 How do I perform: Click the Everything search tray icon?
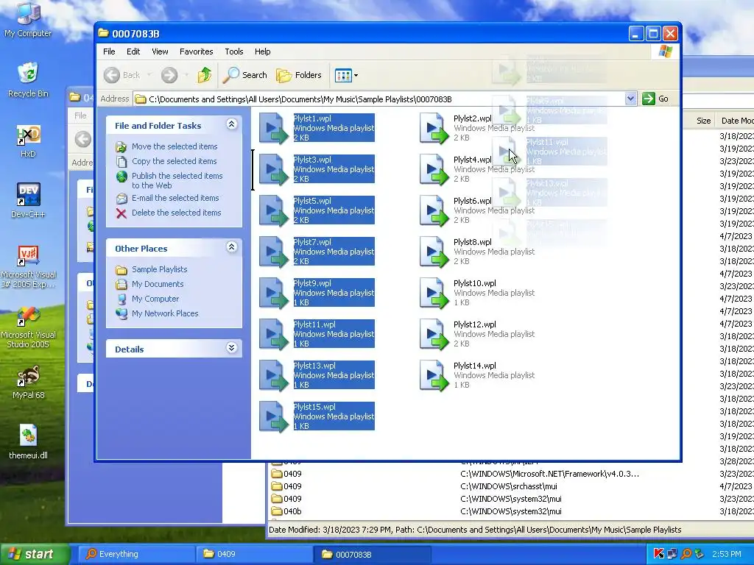[x=686, y=554]
